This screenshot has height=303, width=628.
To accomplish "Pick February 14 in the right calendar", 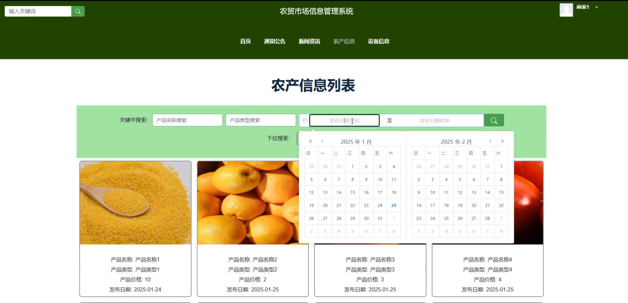I will coord(487,193).
